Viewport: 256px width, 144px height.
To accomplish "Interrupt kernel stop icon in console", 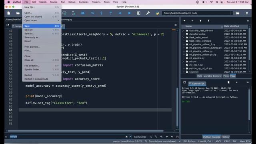I will (x=236, y=82).
